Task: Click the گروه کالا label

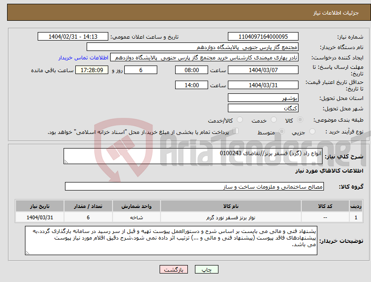Action: point(351,187)
